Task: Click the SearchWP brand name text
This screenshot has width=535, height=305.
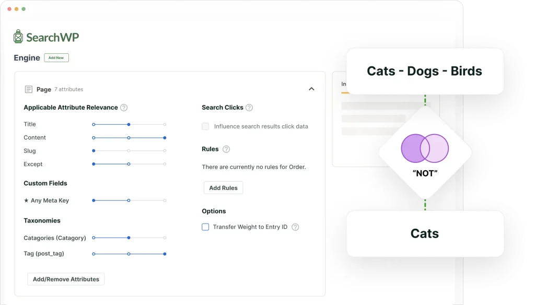Action: 53,37
